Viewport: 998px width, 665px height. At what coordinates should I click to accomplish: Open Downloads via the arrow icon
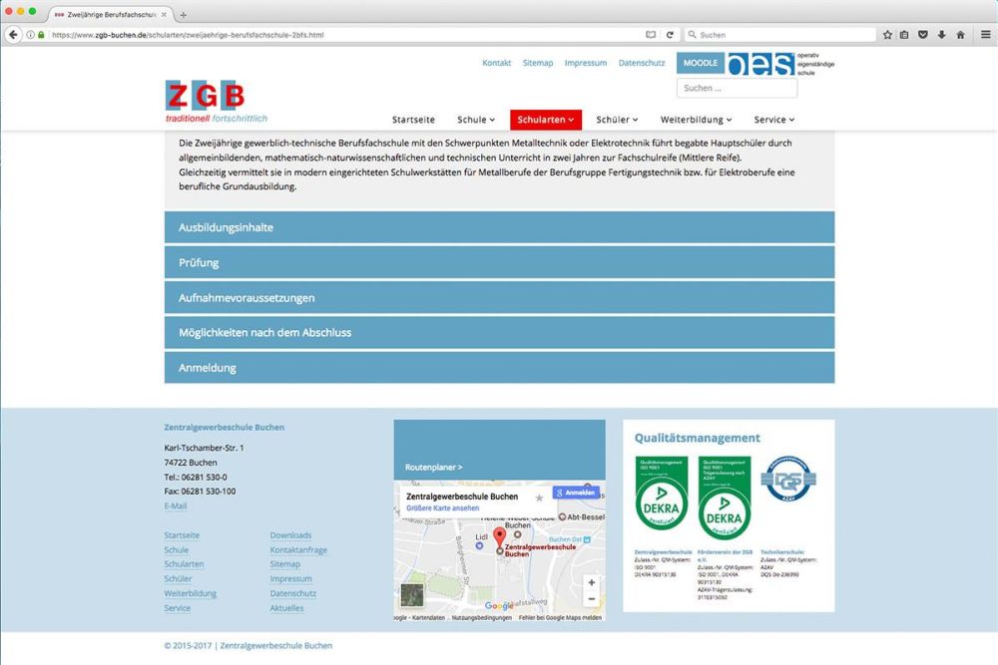(939, 33)
